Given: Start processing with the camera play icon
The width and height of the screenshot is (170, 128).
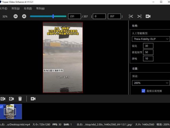Looking at the screenshot, I should [33, 99].
